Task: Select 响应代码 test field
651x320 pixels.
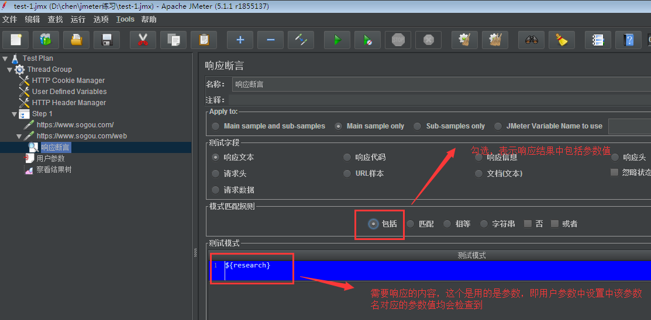Action: 364,158
